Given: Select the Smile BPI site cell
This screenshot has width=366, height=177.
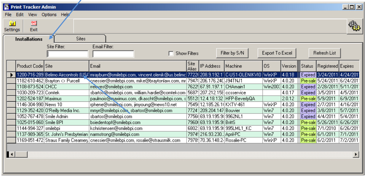Looking at the screenshot, I should point(67,123).
